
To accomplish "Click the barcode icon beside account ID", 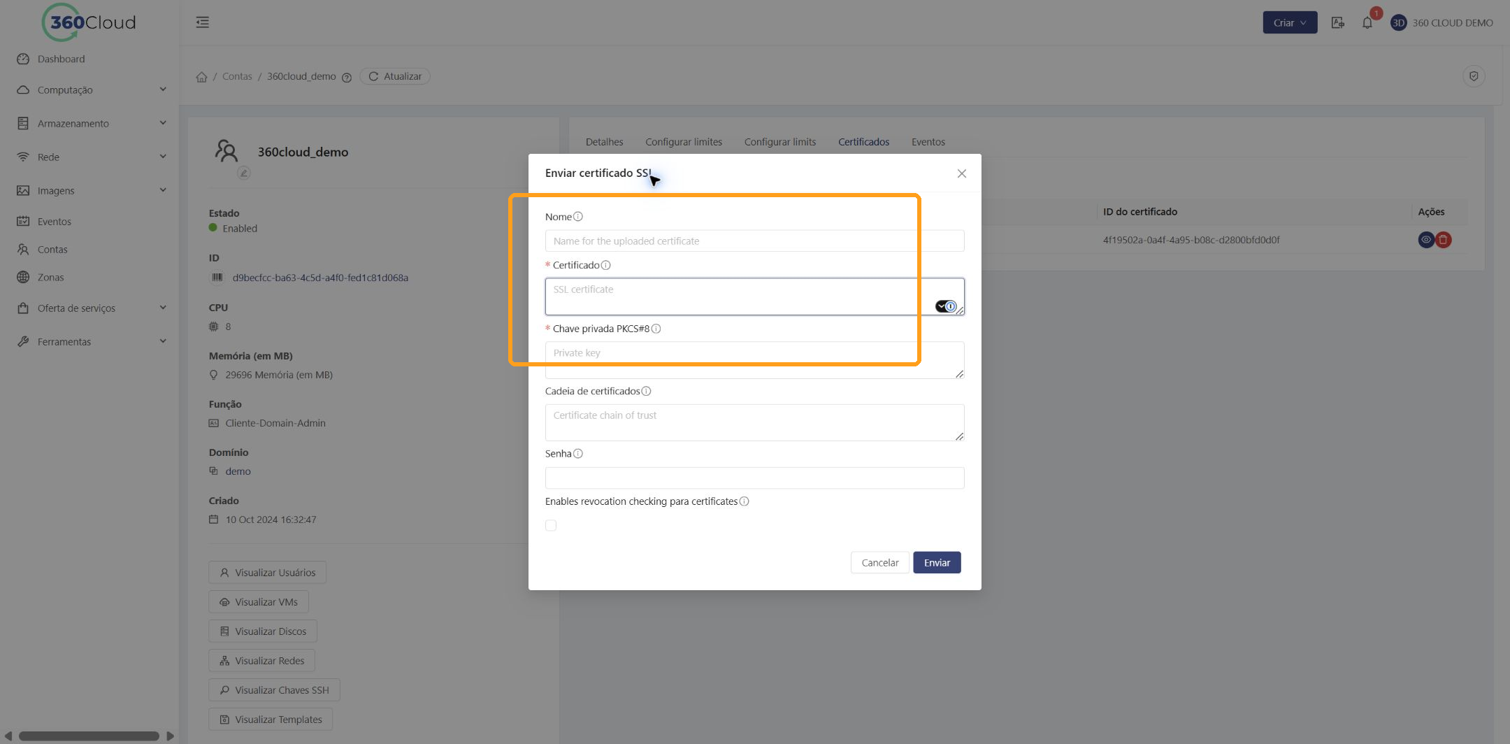I will click(217, 278).
